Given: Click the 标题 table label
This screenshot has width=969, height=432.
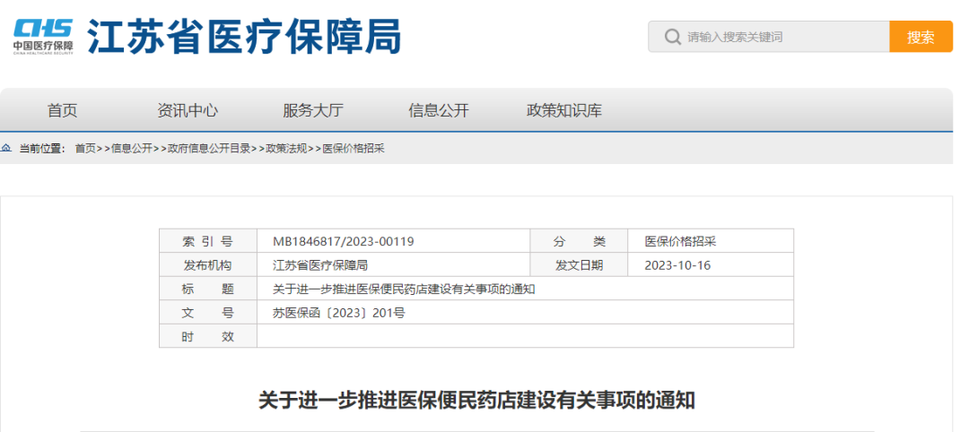Looking at the screenshot, I should (207, 289).
